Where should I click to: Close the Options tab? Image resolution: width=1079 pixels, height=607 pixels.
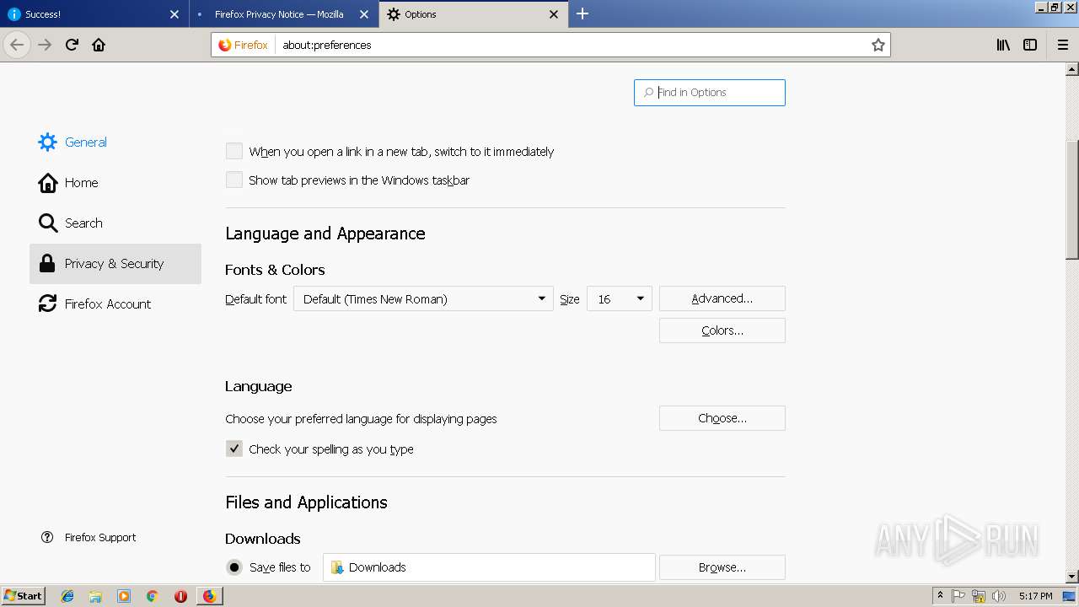554,14
